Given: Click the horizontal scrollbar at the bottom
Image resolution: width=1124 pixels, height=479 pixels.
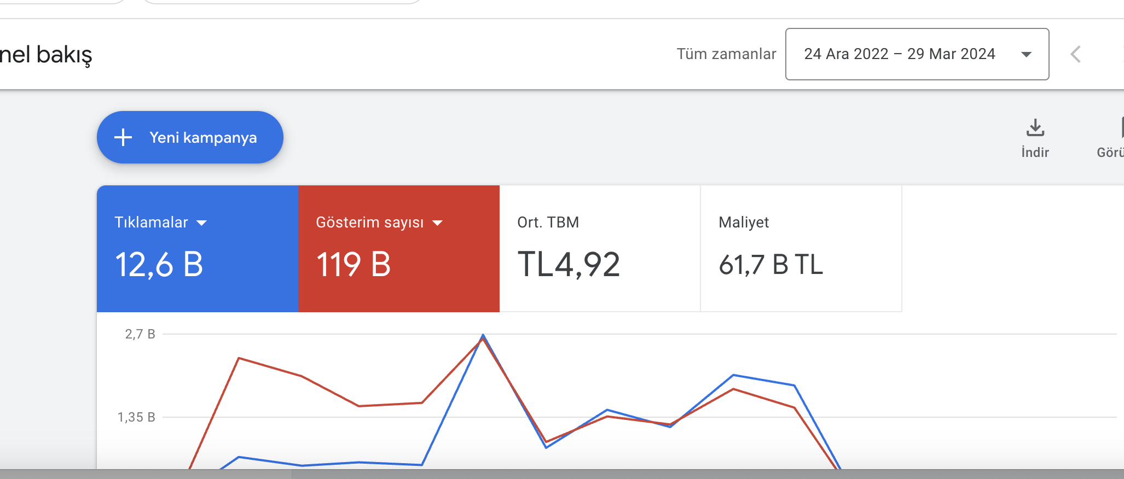Looking at the screenshot, I should pyautogui.click(x=562, y=474).
